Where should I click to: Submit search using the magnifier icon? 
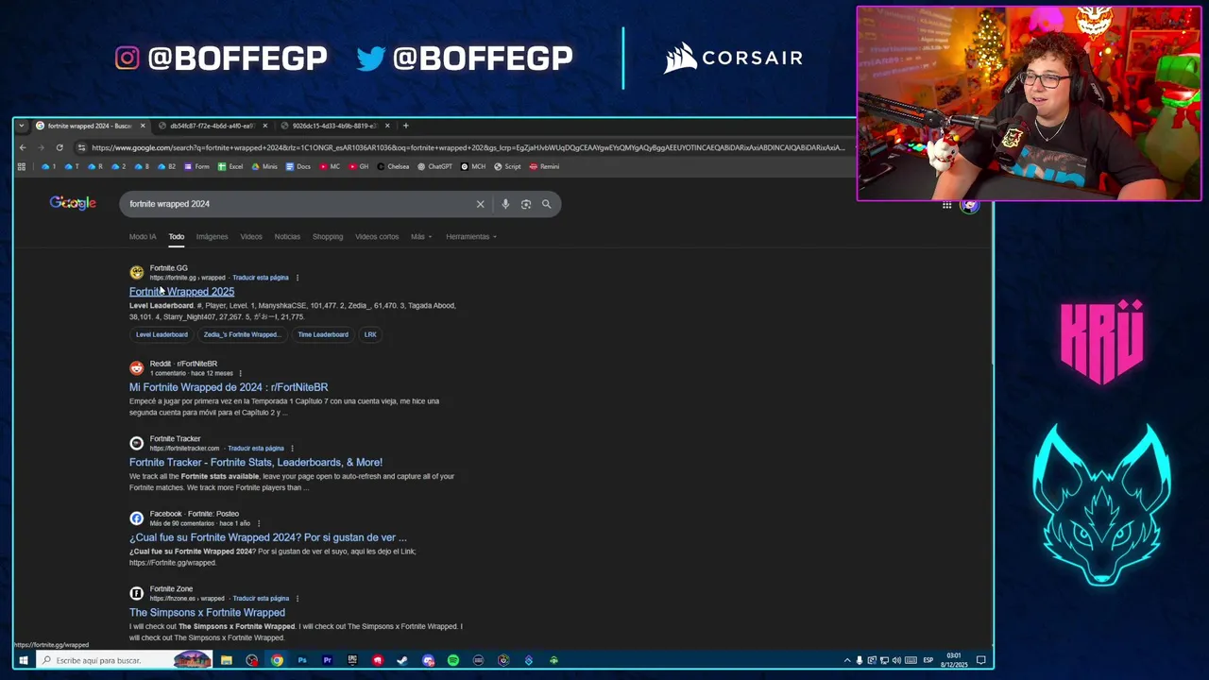pyautogui.click(x=546, y=204)
